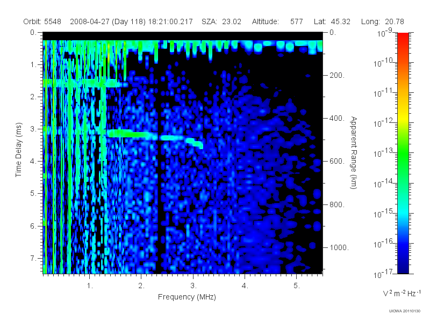430x322 pixels.
Task: Click the '5.' frequency axis tick label
Action: click(x=297, y=286)
